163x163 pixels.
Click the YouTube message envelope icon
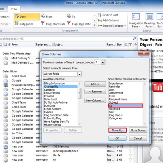tap(6, 133)
